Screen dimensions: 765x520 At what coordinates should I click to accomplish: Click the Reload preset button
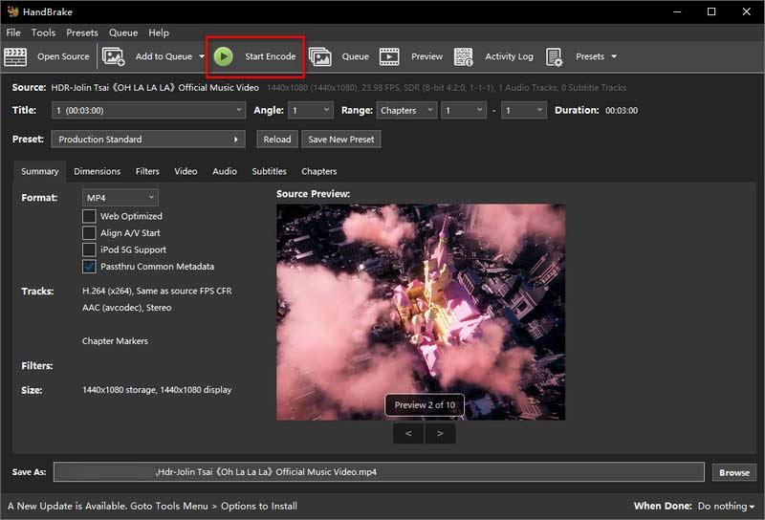click(277, 139)
